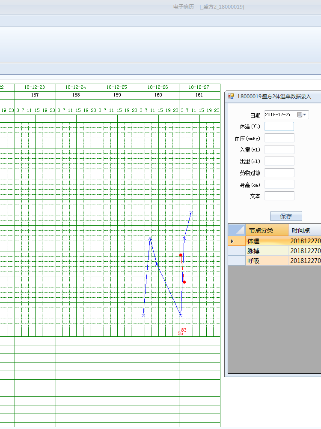This screenshot has height=429, width=321.
Task: Sort by the 节点分类 column header
Action: 267,230
